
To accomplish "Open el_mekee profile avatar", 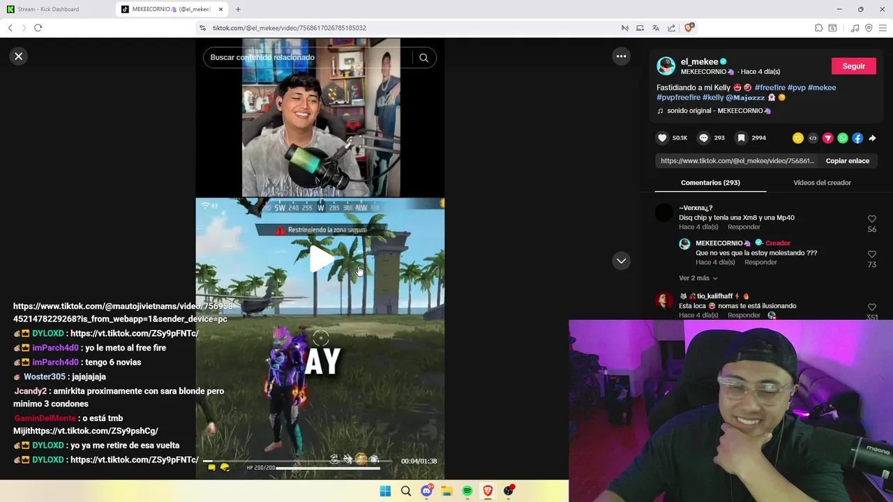I will (x=666, y=66).
